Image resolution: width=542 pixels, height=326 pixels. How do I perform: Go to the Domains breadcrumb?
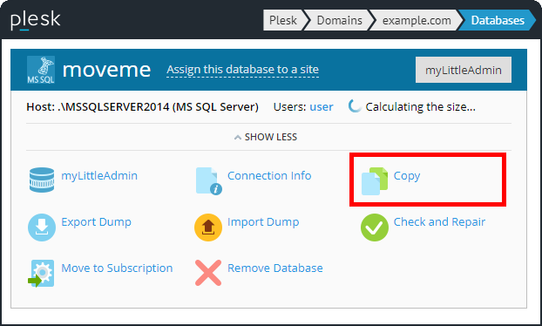point(340,20)
